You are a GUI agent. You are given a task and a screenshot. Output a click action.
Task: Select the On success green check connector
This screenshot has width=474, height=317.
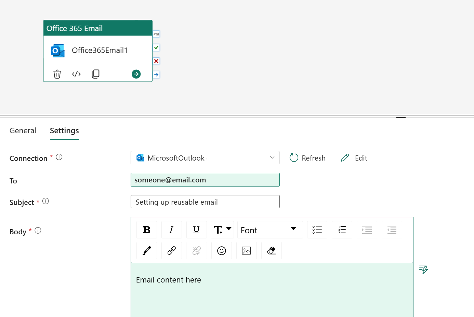156,47
